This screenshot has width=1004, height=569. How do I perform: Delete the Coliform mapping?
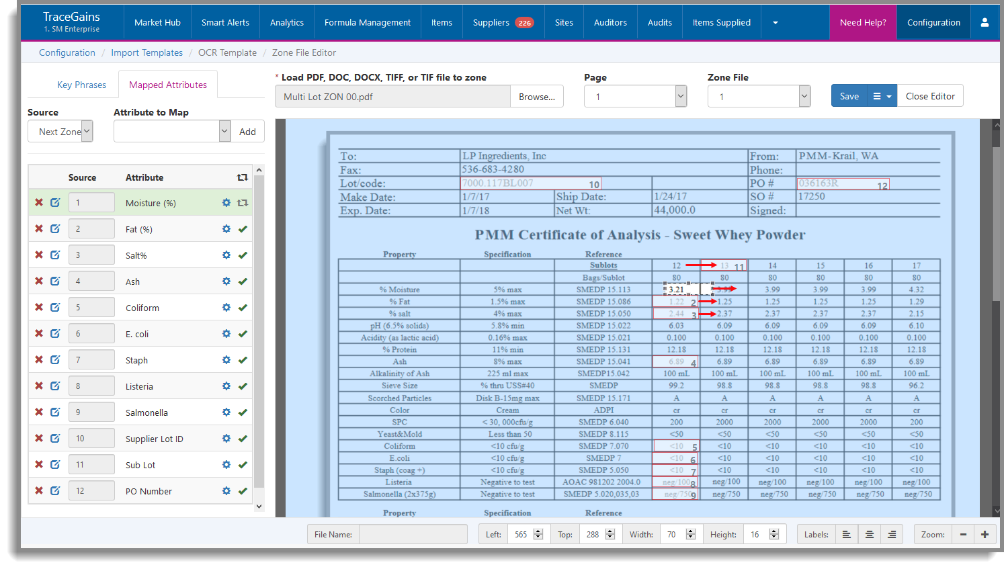(39, 307)
